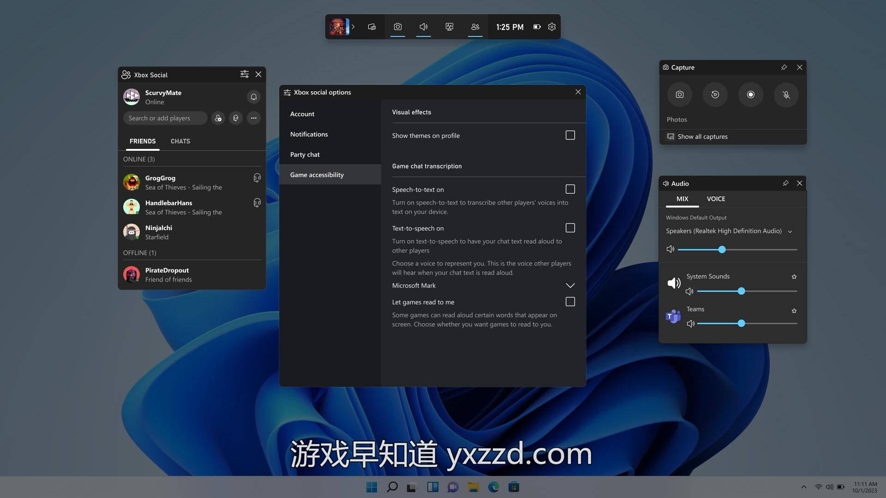
Task: Enable the Speech-to-text on checkbox
Action: [x=570, y=189]
